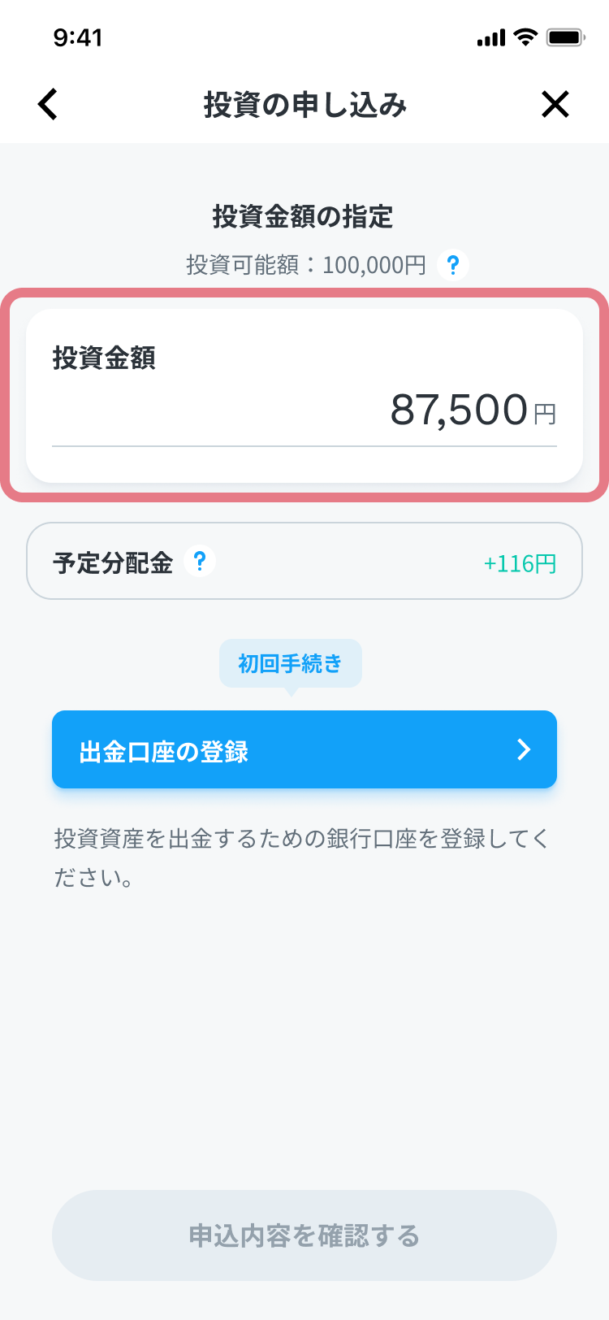The width and height of the screenshot is (609, 1320).
Task: Open help icon beside 予定分配金
Action: point(200,562)
